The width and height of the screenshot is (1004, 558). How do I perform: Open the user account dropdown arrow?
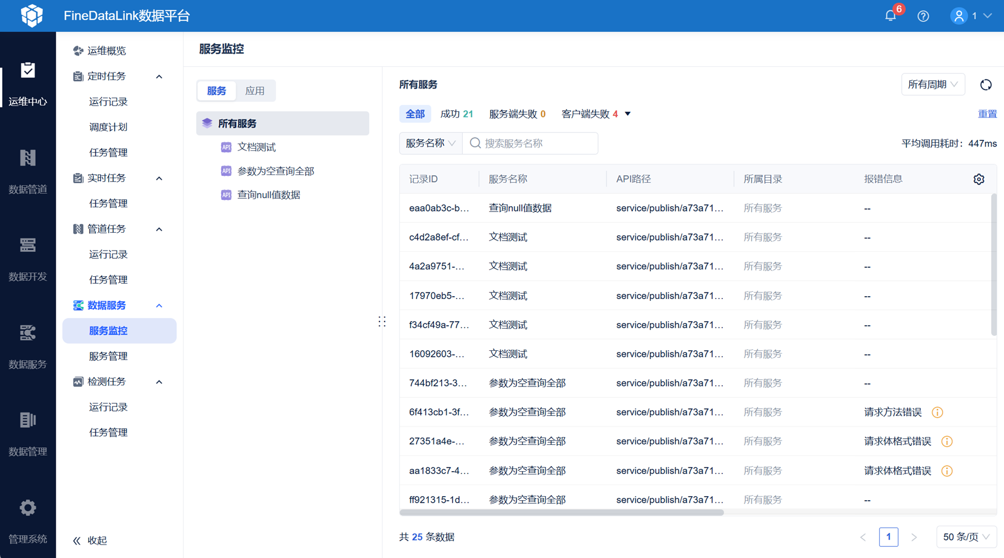point(987,16)
